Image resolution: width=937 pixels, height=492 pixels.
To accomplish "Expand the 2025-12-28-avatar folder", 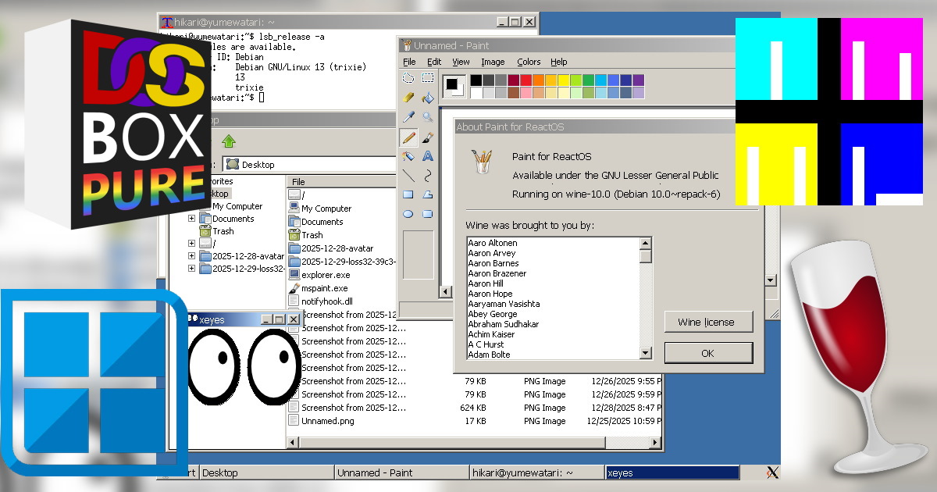I will pos(192,255).
